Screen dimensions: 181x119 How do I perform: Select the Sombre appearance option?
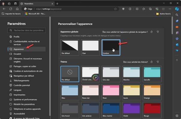point(111,47)
